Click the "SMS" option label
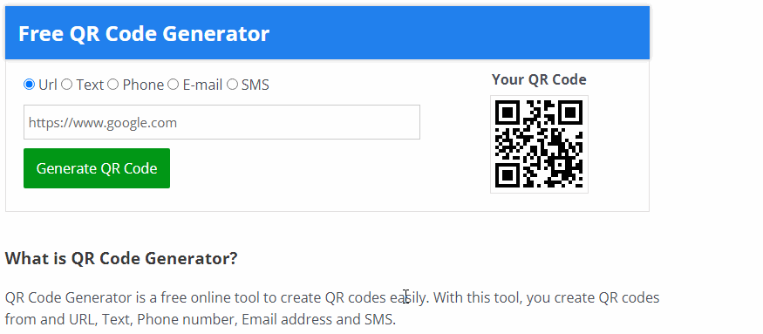Screen dimensions: 763x334 [x=255, y=85]
